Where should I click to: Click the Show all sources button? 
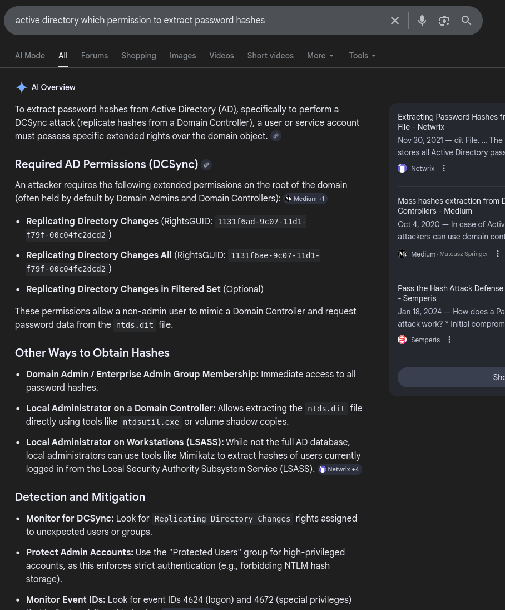pyautogui.click(x=452, y=377)
